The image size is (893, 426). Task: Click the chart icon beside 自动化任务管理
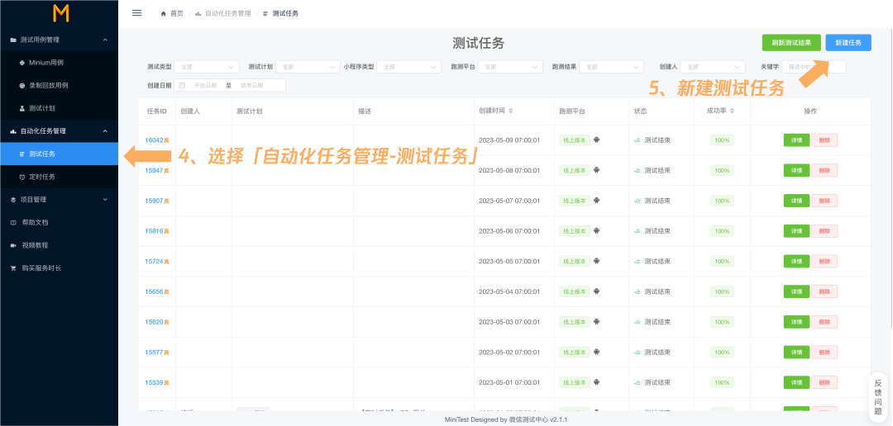coord(13,130)
